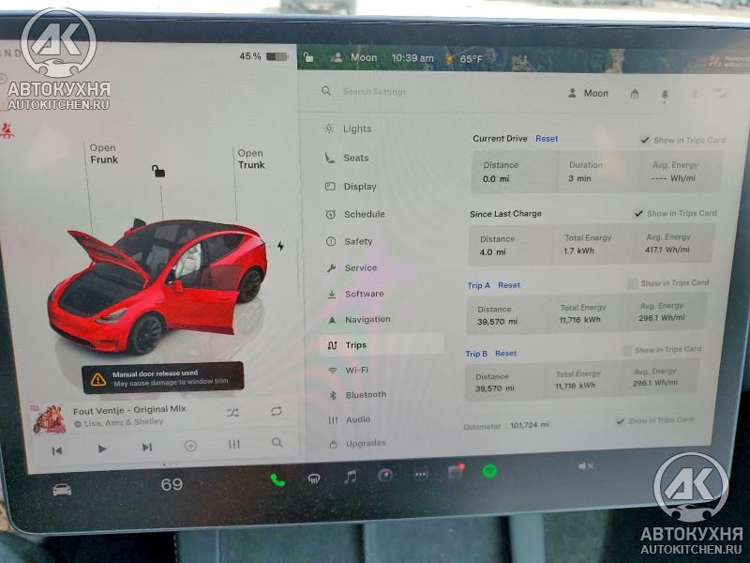
Task: Open the phone app in the dock
Action: click(x=277, y=479)
